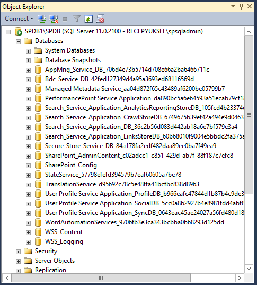Select the WSS_Logging database name

coord(64,241)
